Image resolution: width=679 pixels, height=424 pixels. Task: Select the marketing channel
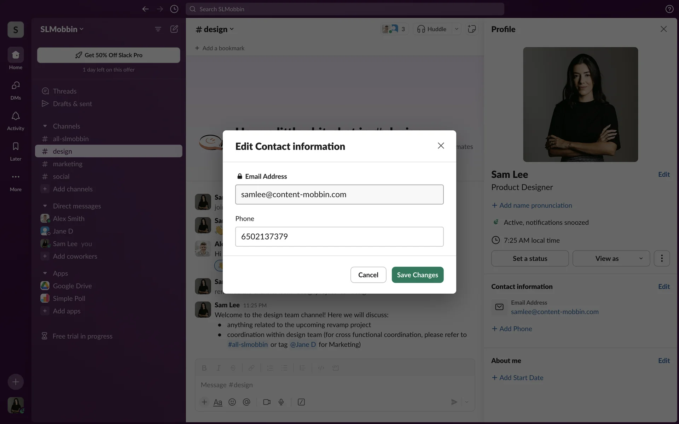point(68,164)
